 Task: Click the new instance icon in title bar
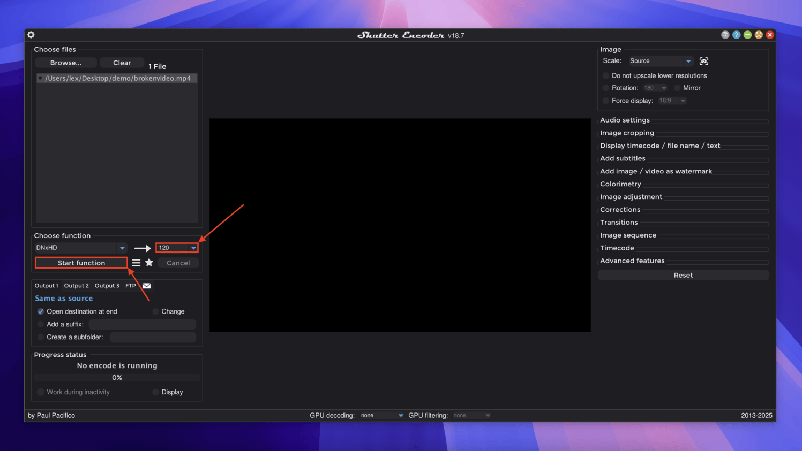[x=725, y=35]
